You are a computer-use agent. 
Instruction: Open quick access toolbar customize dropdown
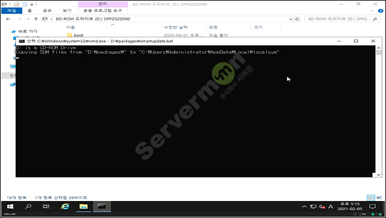[32, 4]
